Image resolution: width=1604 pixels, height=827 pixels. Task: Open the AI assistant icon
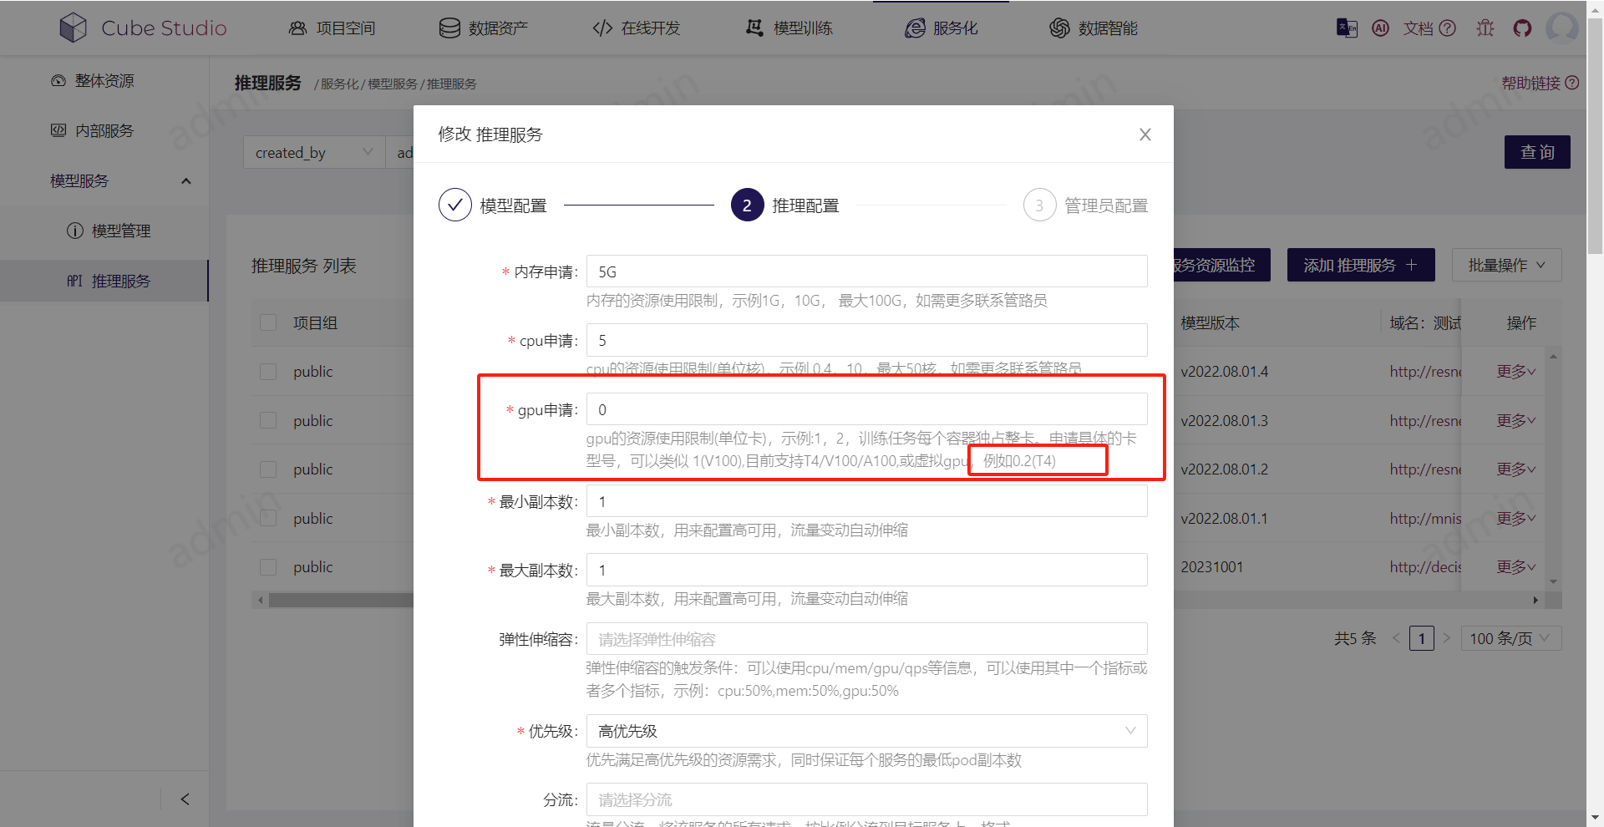pyautogui.click(x=1380, y=28)
